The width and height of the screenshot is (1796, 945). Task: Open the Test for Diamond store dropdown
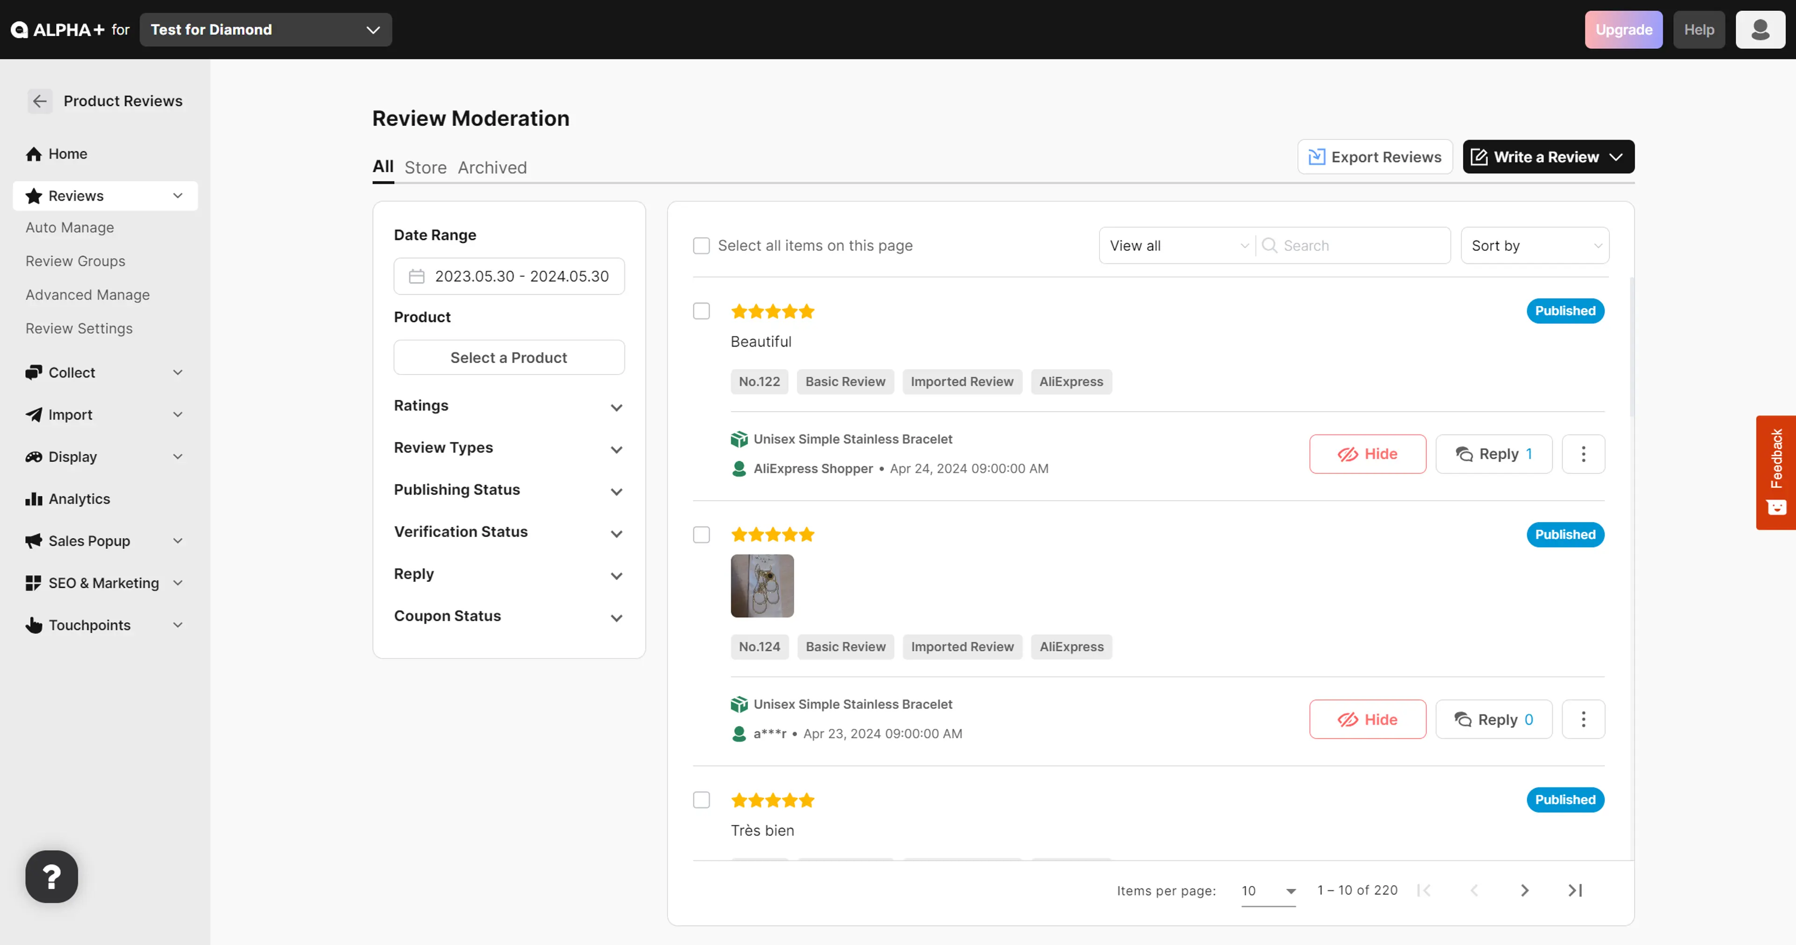pos(266,29)
